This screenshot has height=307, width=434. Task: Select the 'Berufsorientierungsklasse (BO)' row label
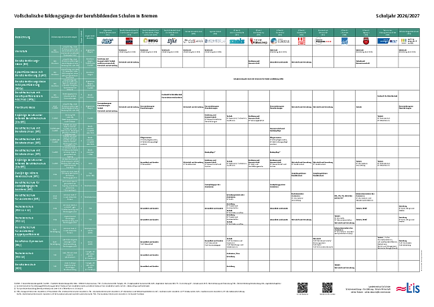(27, 62)
